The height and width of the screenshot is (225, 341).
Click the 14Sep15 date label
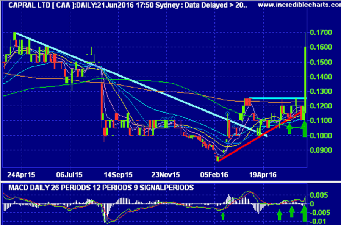click(x=118, y=175)
